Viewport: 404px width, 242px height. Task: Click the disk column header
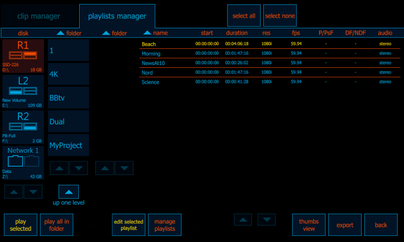pyautogui.click(x=23, y=33)
